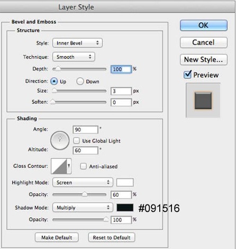Click the Depth value field
The width and height of the screenshot is (236, 249).
(121, 69)
